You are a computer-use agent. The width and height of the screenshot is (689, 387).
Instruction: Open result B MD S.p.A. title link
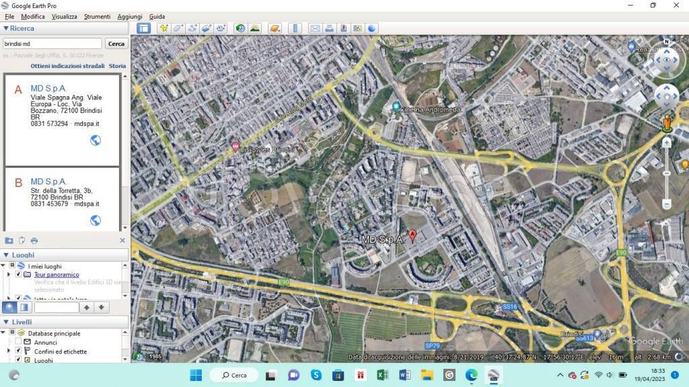pos(48,182)
